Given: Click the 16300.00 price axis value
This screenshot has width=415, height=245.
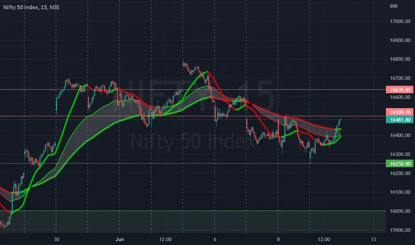Looking at the screenshot, I should coord(400,154).
